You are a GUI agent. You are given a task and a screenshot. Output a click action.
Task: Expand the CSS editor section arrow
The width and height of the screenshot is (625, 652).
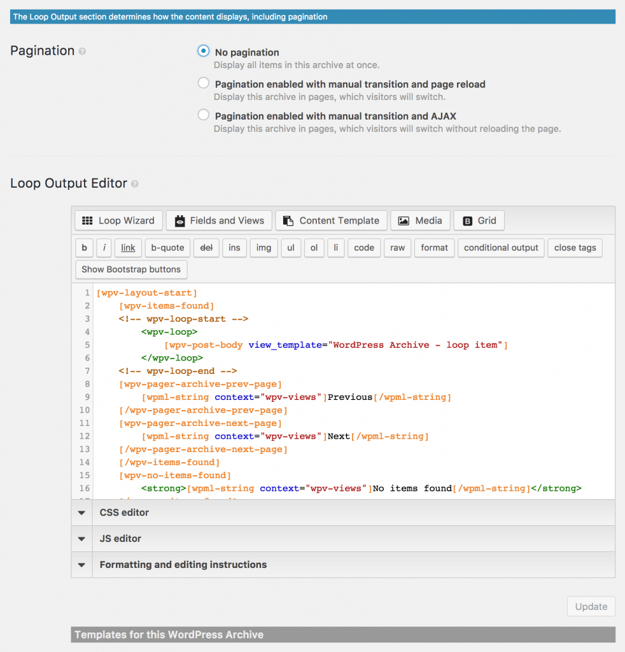coord(82,513)
